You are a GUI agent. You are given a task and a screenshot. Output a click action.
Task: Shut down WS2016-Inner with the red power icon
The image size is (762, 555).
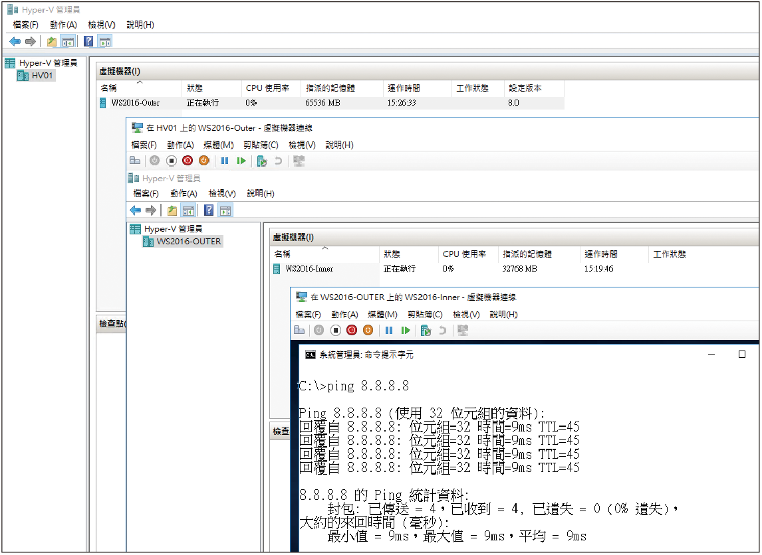click(352, 330)
